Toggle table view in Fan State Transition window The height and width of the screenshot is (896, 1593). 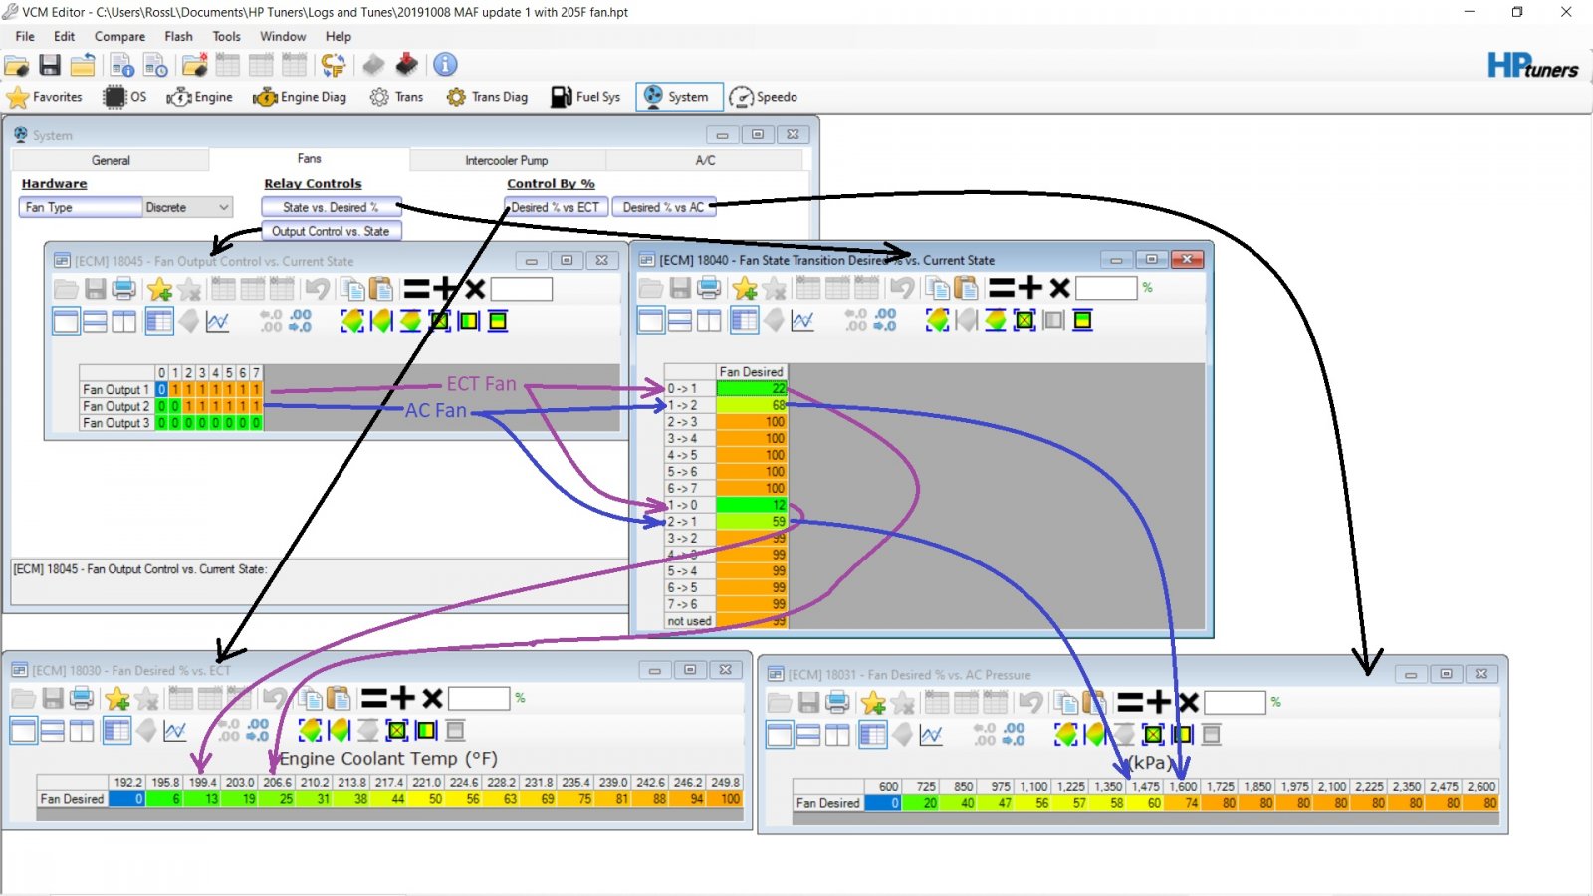coord(744,320)
